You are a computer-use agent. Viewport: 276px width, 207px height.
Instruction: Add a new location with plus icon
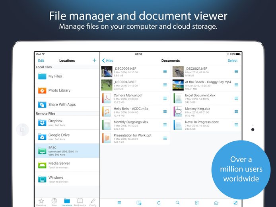coord(94,61)
